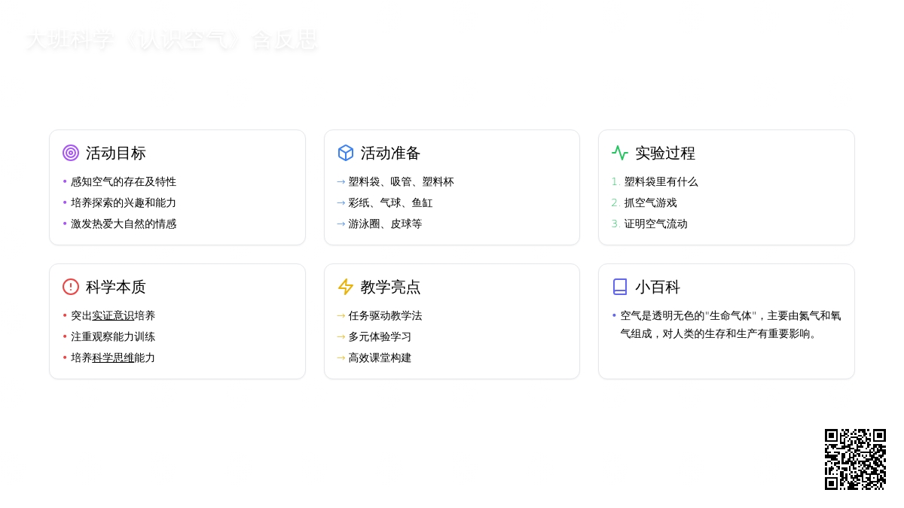Screen dimensions: 904x508
Task: Click step 2 抓空气游戏
Action: tap(650, 203)
